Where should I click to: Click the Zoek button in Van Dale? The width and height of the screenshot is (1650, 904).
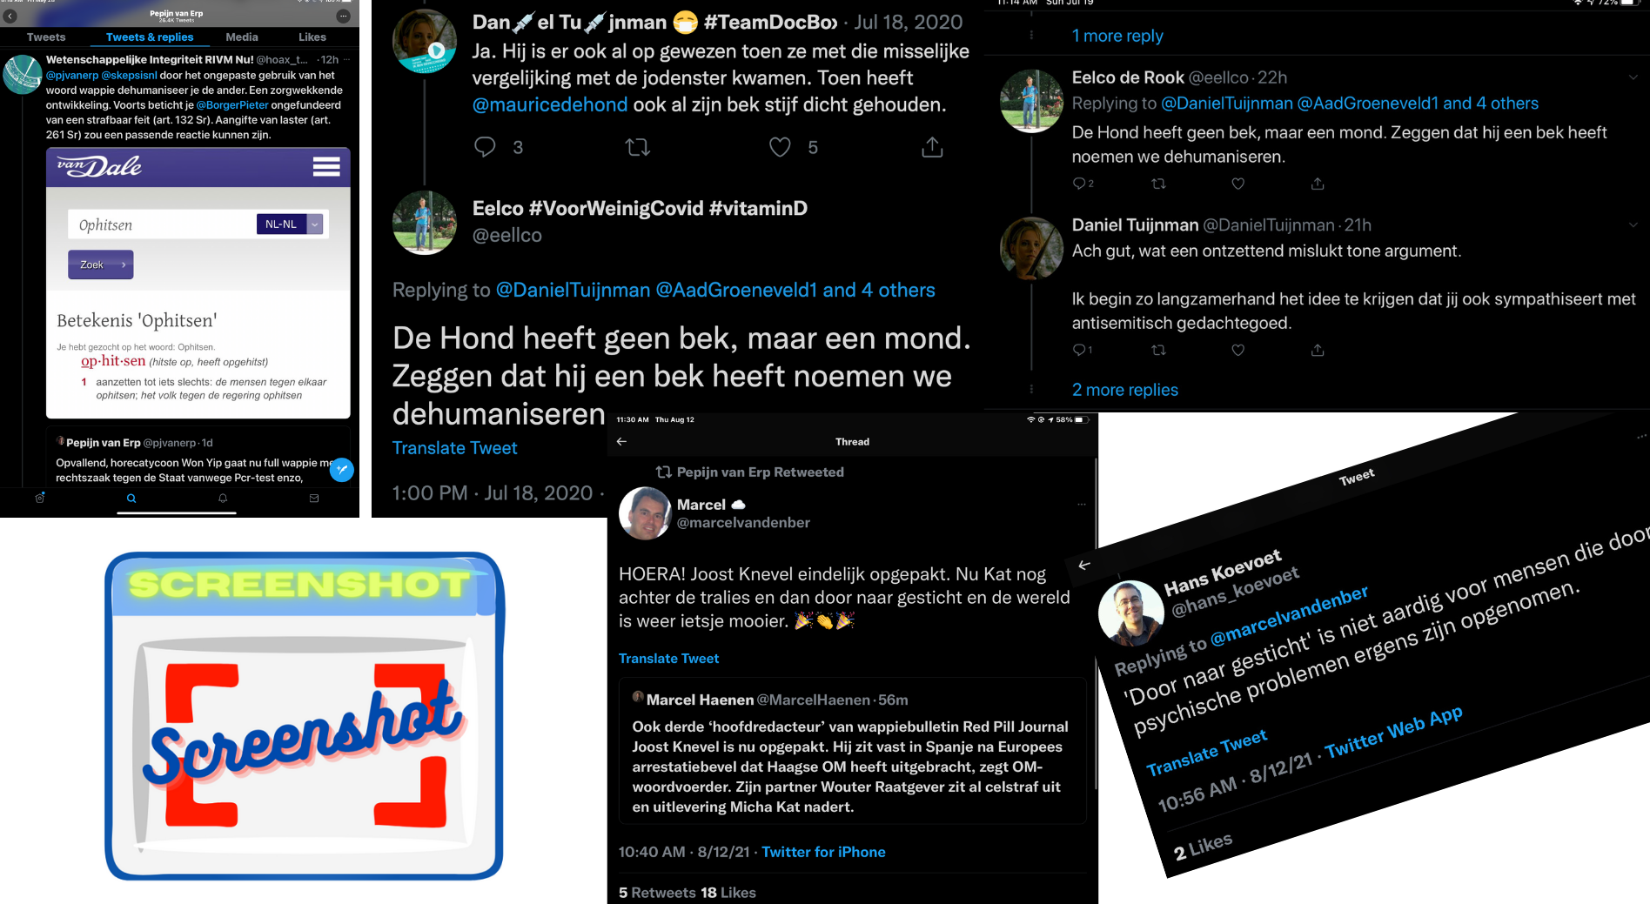(101, 265)
